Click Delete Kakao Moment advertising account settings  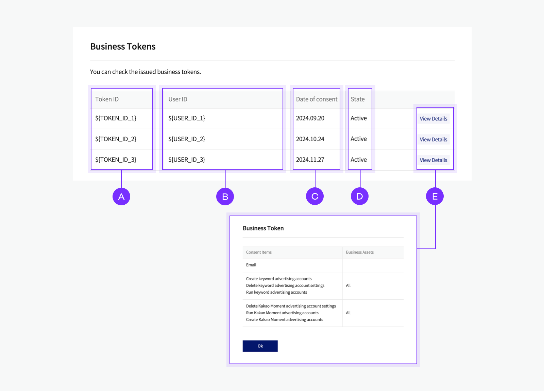(x=291, y=306)
